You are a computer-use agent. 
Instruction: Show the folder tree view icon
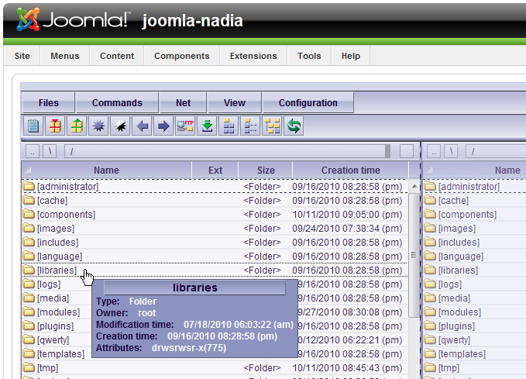(x=272, y=126)
